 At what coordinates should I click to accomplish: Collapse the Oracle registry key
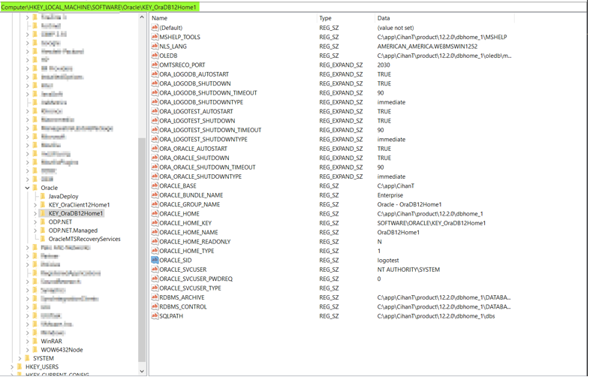pyautogui.click(x=28, y=188)
